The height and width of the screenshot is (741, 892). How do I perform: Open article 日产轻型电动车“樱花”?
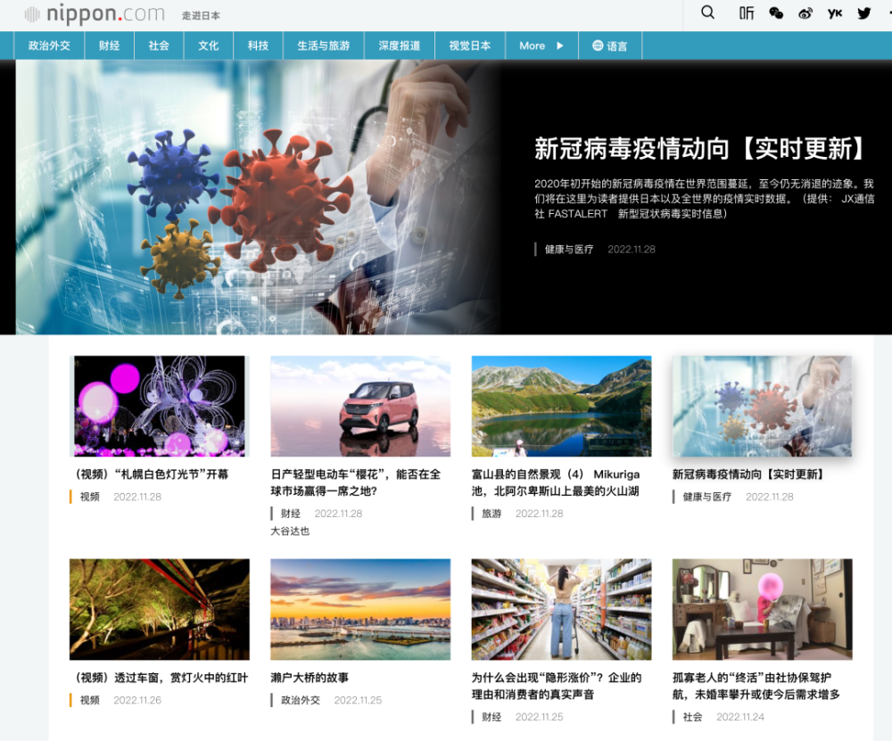pos(356,482)
